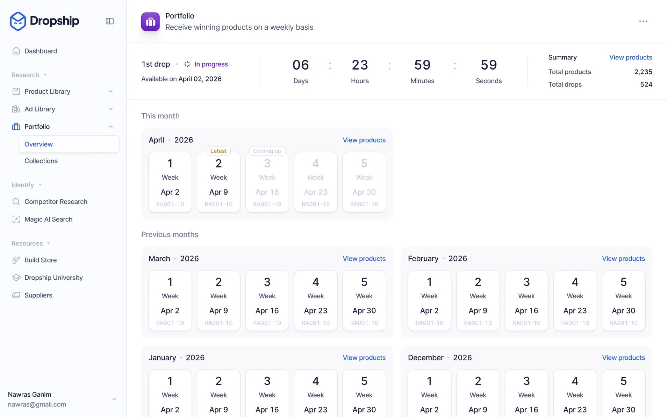Viewport: 667px width, 417px height.
Task: Select April Week 2 Latest card
Action: click(x=218, y=182)
